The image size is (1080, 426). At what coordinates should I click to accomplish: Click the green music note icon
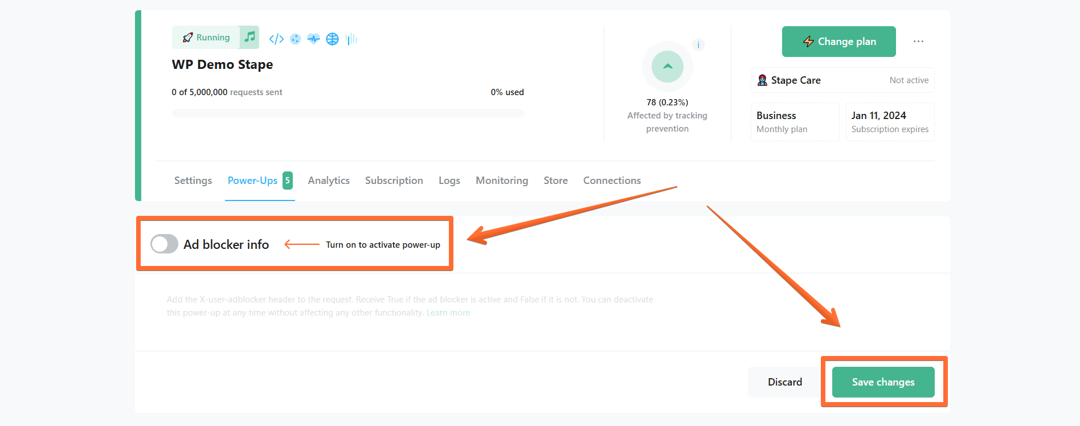point(249,38)
